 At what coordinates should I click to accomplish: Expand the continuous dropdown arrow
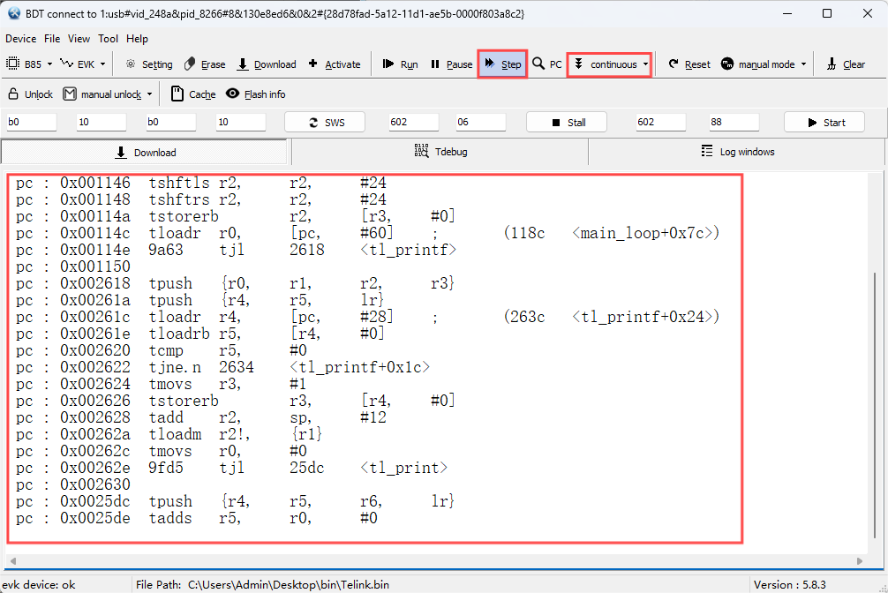pos(645,64)
